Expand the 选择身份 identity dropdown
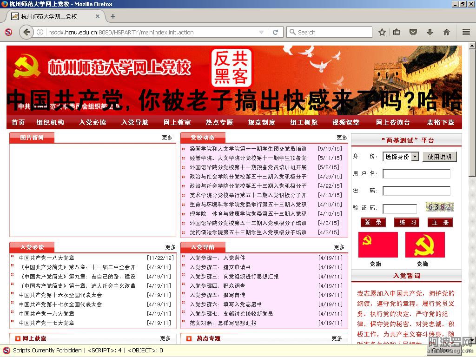Viewport: 476px width, 357px height. coord(401,157)
